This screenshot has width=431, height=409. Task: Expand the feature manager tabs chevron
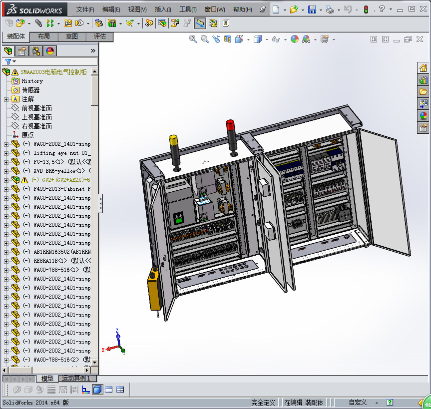point(92,50)
